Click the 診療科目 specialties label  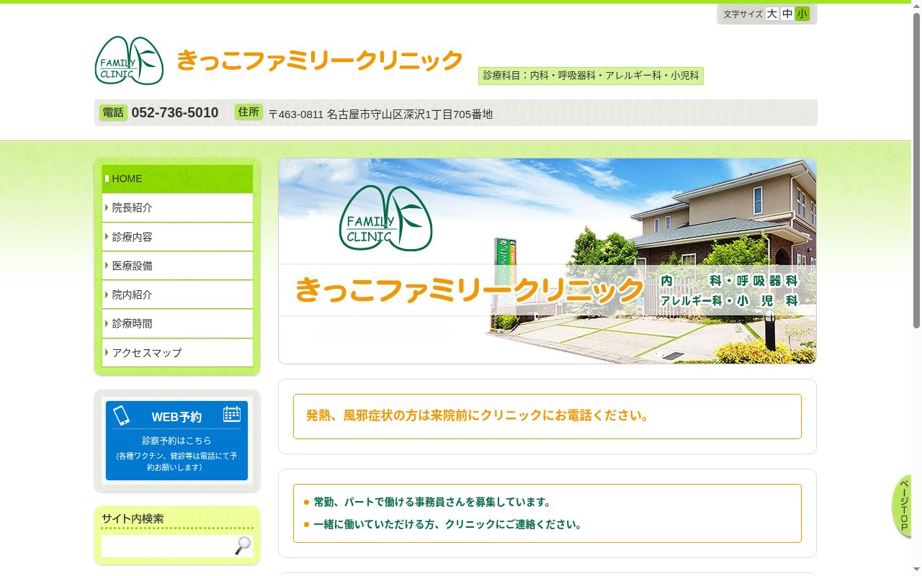[591, 76]
